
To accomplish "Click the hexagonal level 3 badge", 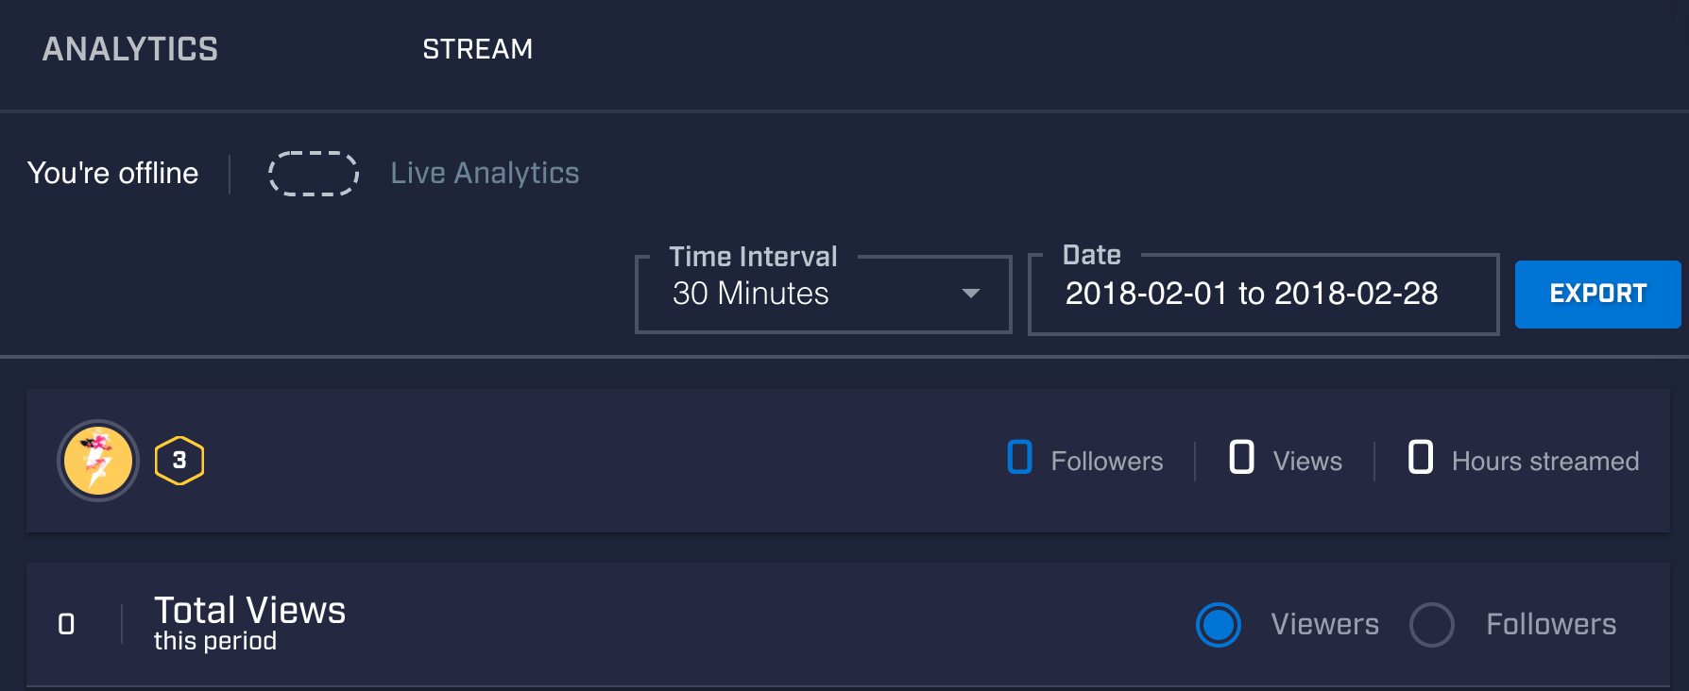I will [x=179, y=461].
